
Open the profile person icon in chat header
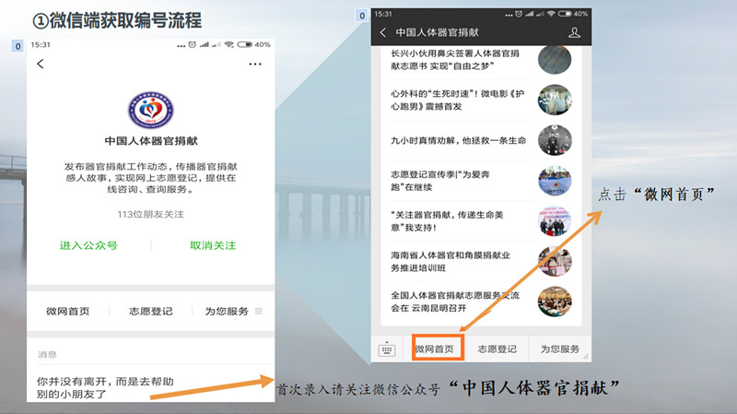(574, 32)
